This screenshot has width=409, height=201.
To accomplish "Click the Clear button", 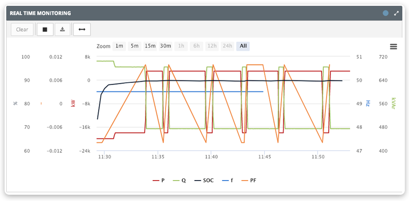I will pyautogui.click(x=22, y=30).
